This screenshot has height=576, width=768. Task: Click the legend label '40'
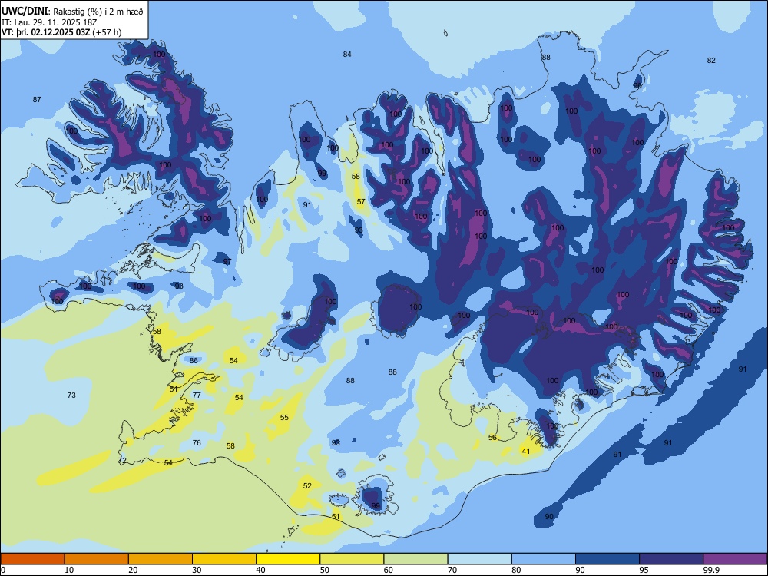click(x=261, y=570)
